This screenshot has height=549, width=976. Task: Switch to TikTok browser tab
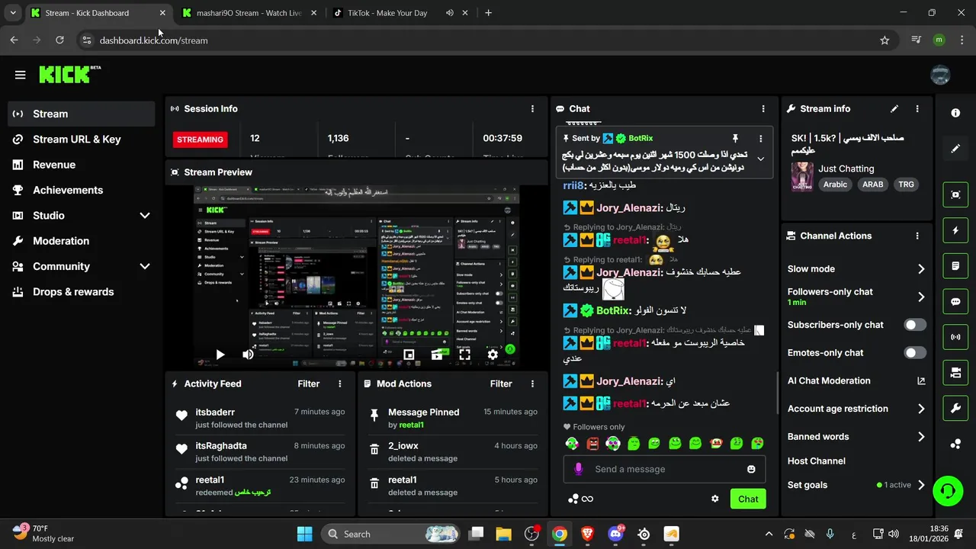[401, 13]
